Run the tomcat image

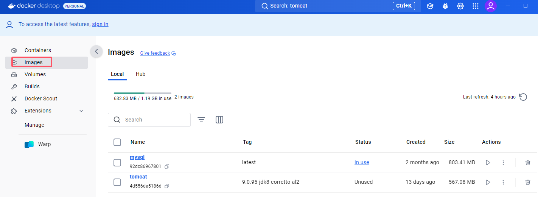(x=488, y=182)
